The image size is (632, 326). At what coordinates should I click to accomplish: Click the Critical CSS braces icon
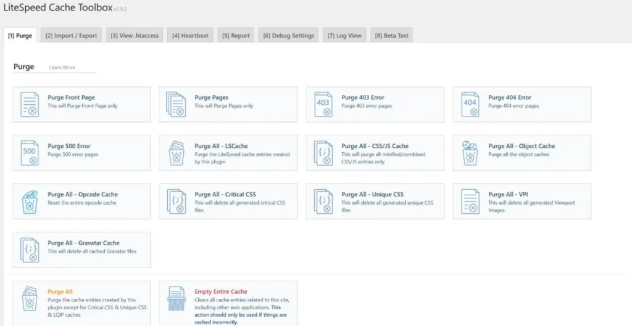pos(176,202)
